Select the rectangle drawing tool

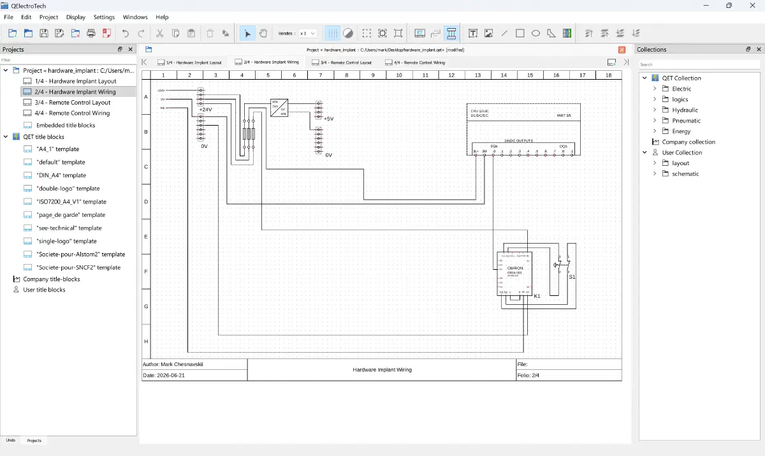pos(520,33)
